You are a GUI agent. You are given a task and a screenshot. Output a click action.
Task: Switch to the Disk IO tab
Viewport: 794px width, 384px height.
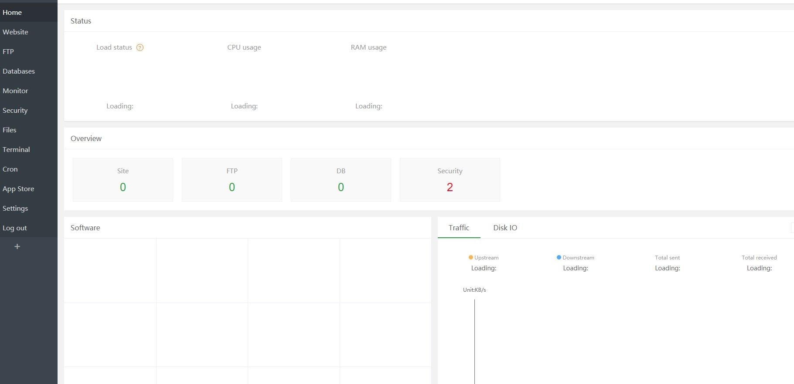pyautogui.click(x=505, y=228)
